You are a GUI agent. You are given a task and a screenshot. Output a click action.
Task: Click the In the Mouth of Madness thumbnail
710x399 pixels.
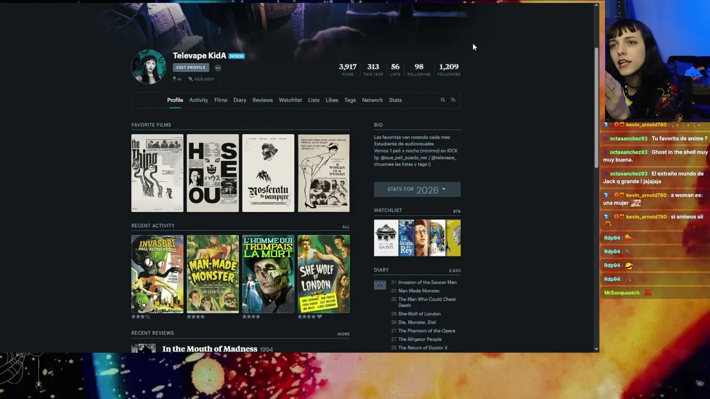click(144, 348)
